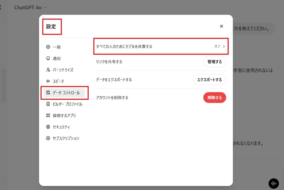Click the red 削除する button
This screenshot has width=284, height=190.
pyautogui.click(x=215, y=97)
